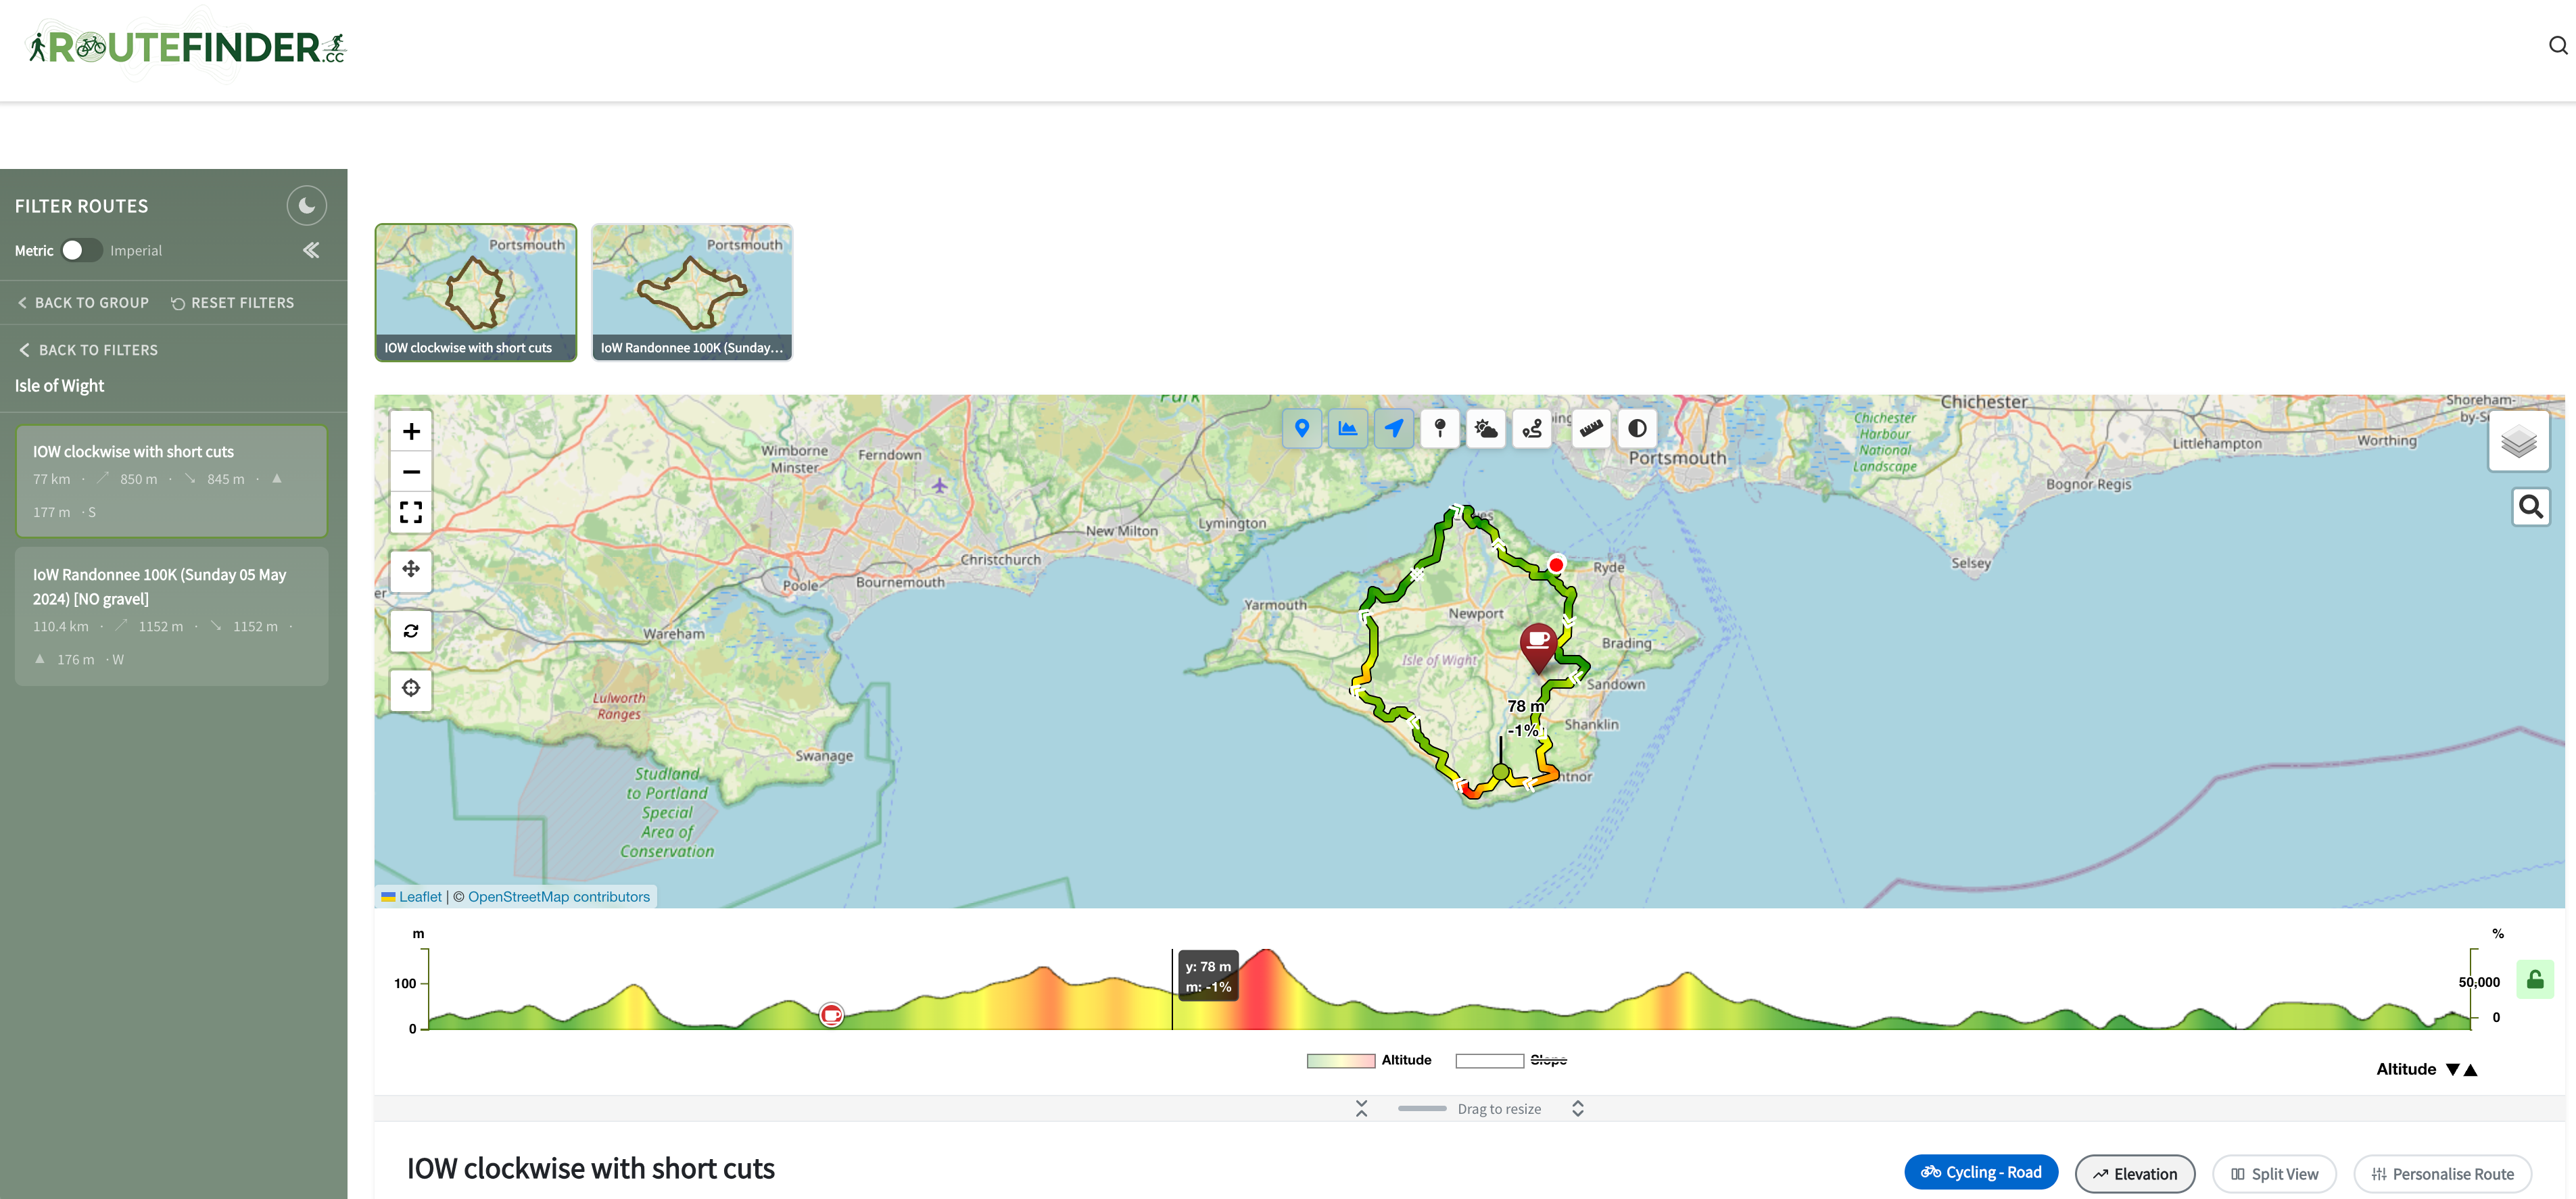The height and width of the screenshot is (1199, 2576).
Task: Zoom in on the map
Action: pos(411,431)
